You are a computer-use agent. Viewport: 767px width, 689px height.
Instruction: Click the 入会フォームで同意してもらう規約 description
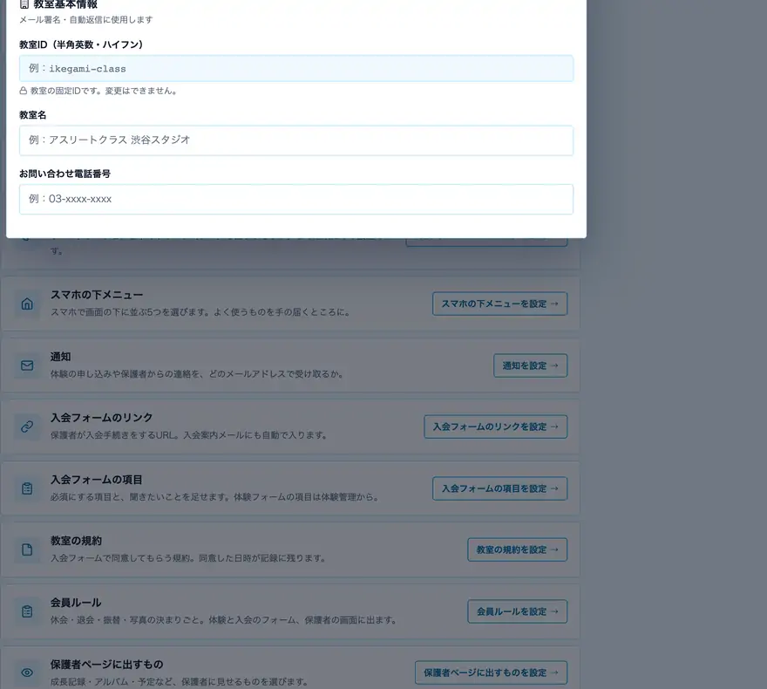[188, 558]
